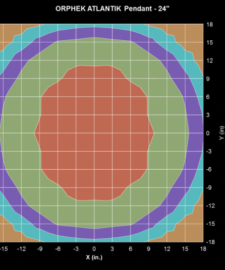
Task: Click the teal ring region at the top
Action: [x=94, y=26]
